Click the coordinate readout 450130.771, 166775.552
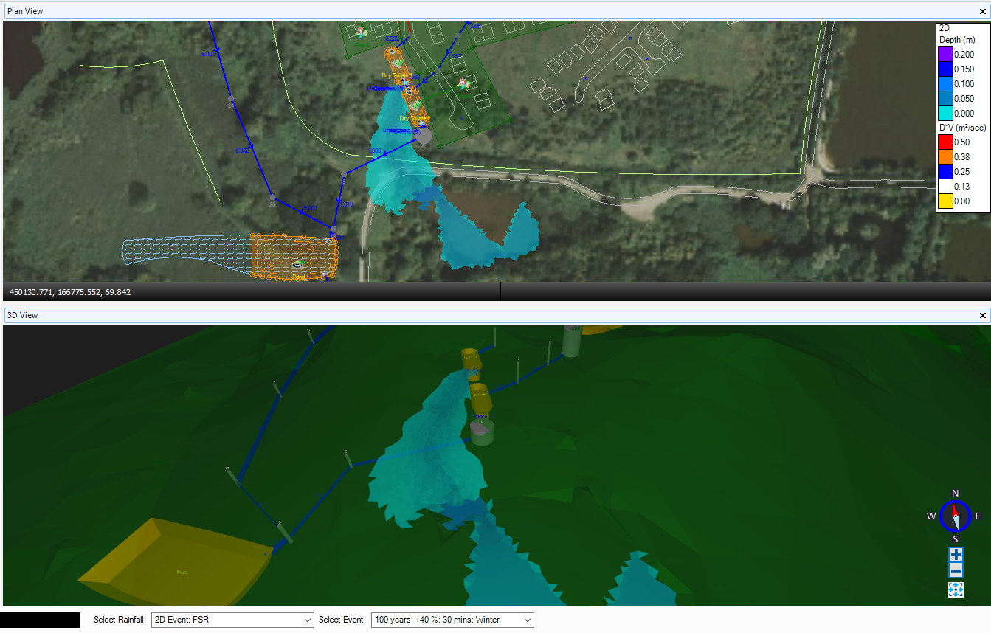The image size is (991, 633). [x=70, y=292]
